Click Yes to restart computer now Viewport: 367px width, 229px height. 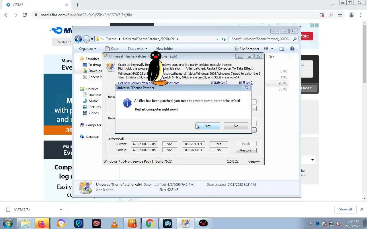(208, 126)
